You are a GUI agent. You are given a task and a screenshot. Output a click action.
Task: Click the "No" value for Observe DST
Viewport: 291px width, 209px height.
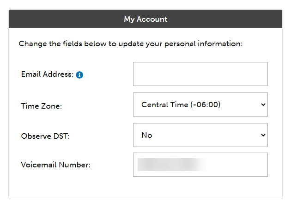(x=147, y=135)
